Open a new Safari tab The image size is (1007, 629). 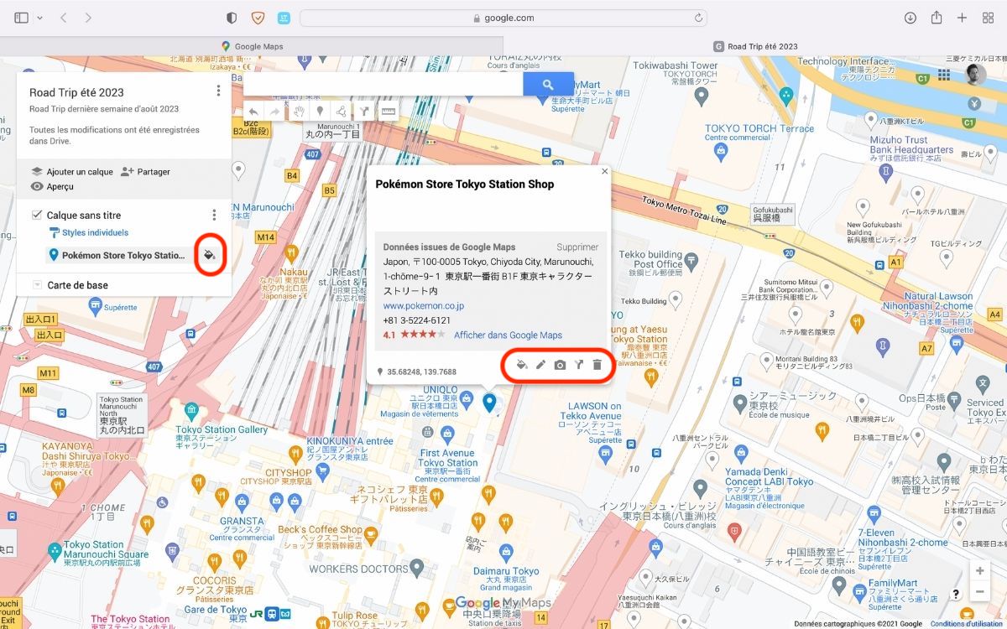tap(963, 18)
